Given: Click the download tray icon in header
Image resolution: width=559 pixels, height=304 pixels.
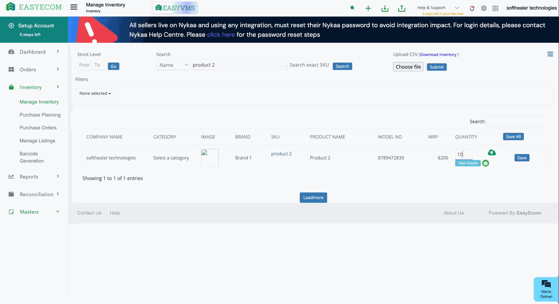Looking at the screenshot, I should [x=385, y=8].
